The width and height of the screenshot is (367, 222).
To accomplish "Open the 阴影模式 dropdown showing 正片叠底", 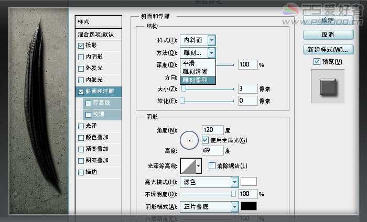I will [209, 207].
